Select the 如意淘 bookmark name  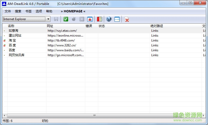pyautogui.click(x=13, y=31)
